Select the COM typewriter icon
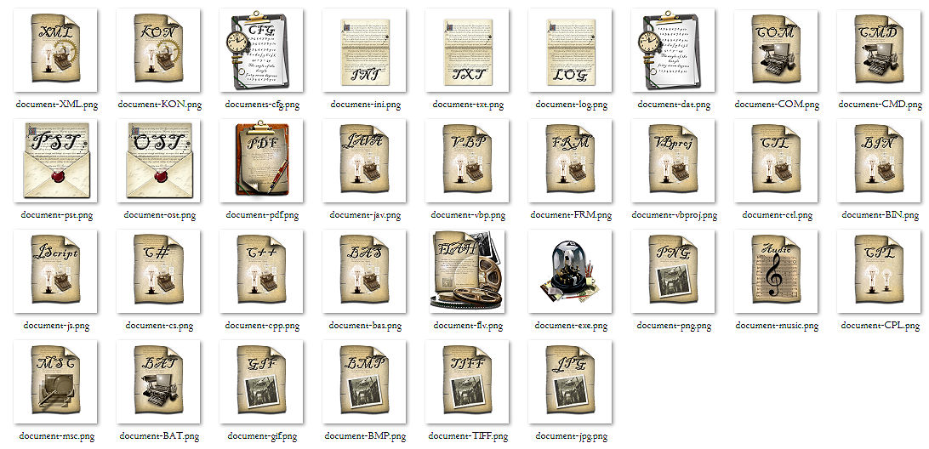This screenshot has height=449, width=929. (x=777, y=50)
